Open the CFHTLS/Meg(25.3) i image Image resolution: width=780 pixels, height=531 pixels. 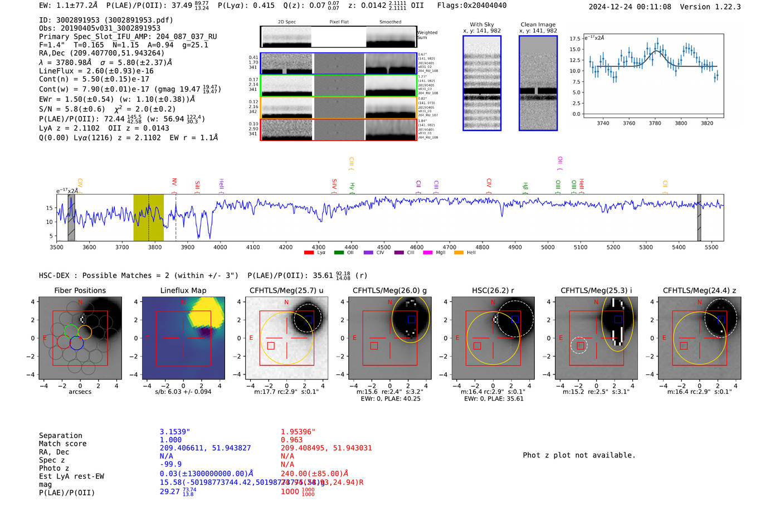click(596, 338)
